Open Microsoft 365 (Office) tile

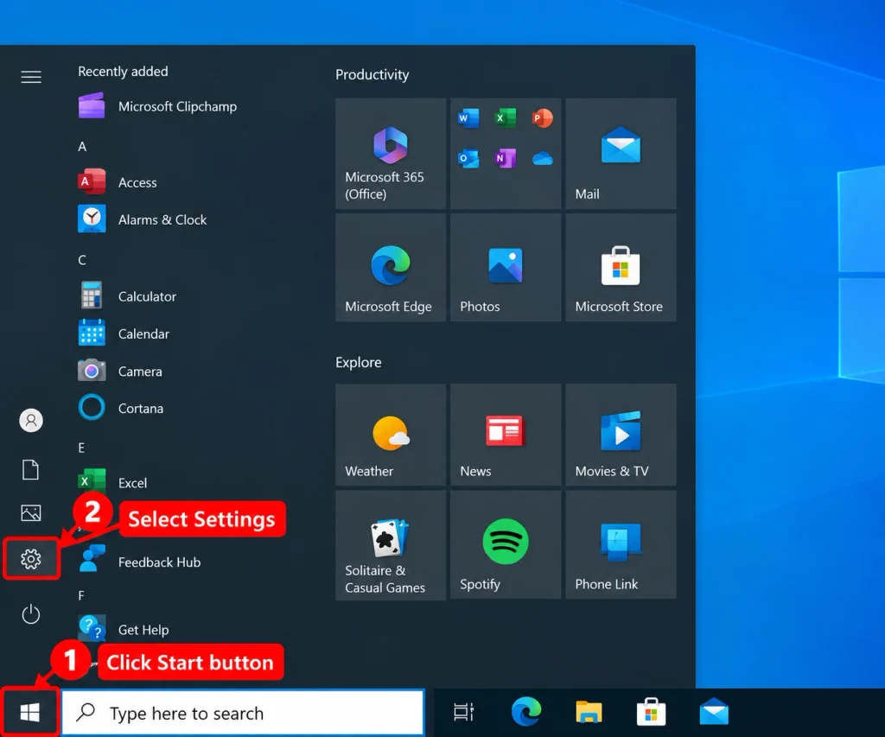pos(391,154)
